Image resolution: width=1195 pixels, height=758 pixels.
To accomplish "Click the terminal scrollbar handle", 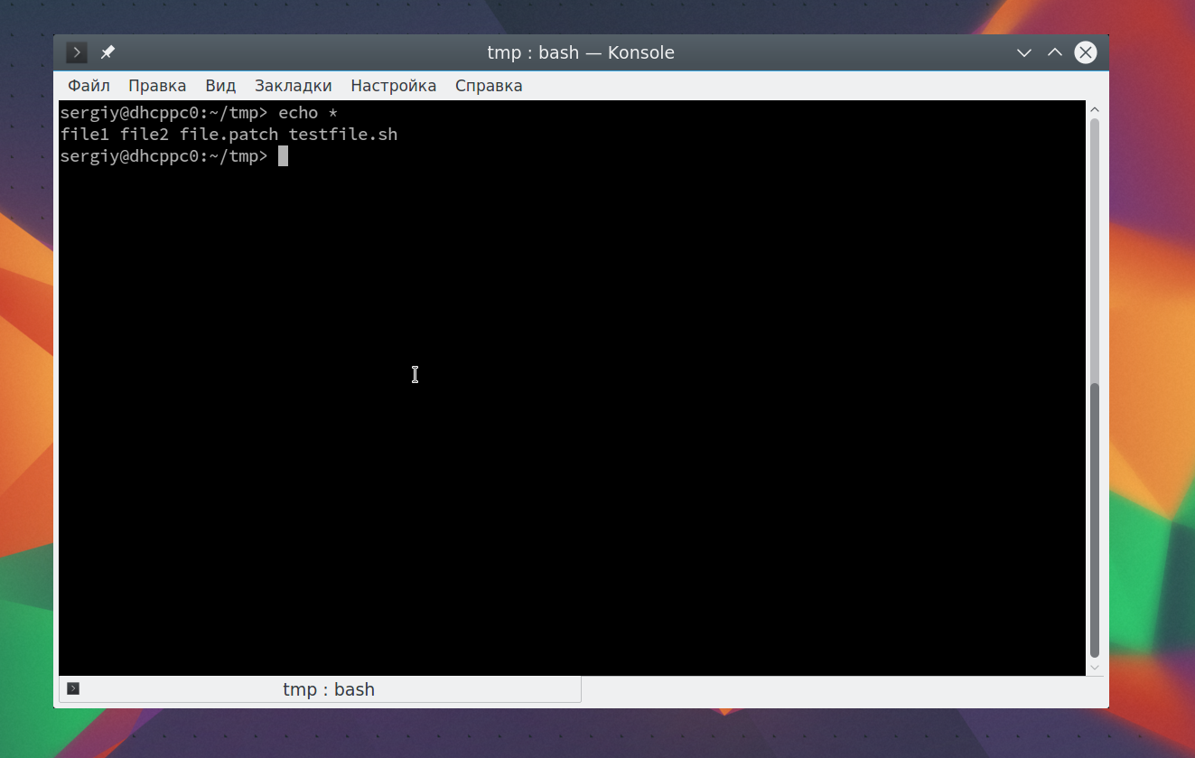I will coord(1095,520).
